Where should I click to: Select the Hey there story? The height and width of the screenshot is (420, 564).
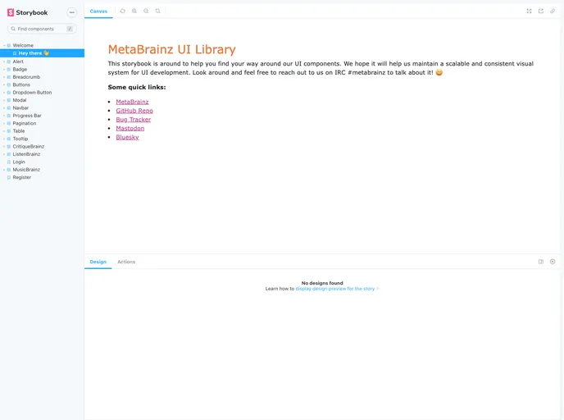[42, 53]
